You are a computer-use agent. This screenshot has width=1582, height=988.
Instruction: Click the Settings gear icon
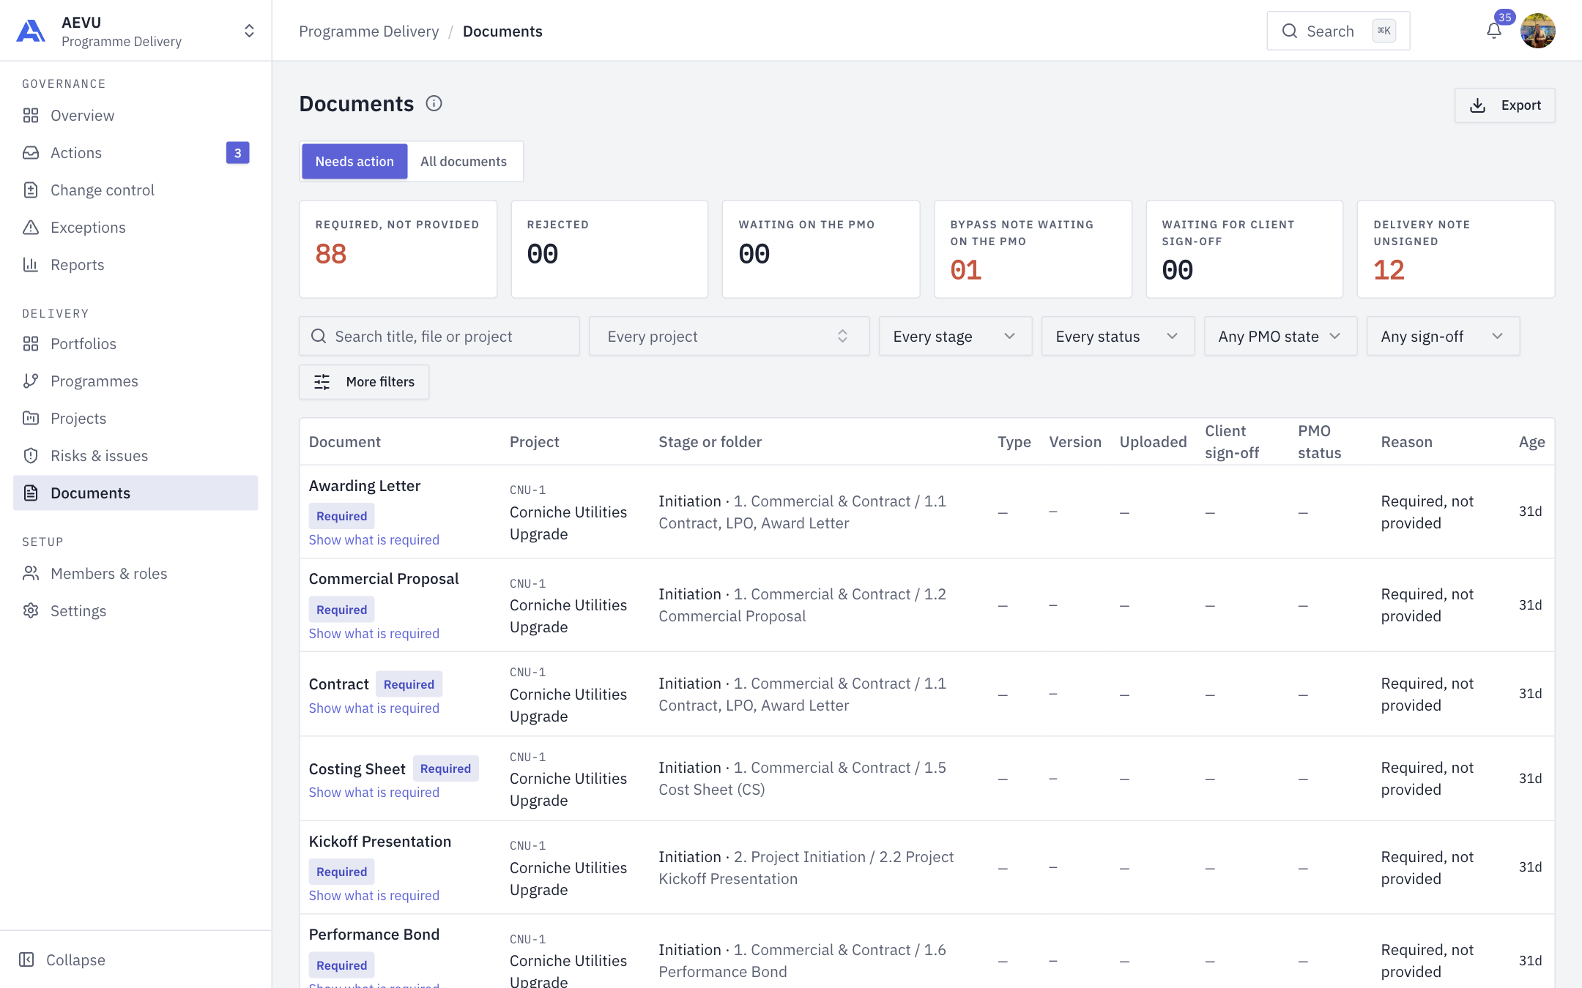pyautogui.click(x=31, y=611)
